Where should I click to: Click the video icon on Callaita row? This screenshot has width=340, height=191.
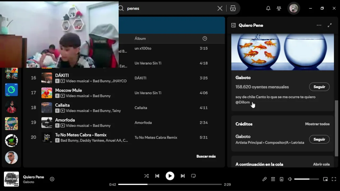(63, 111)
